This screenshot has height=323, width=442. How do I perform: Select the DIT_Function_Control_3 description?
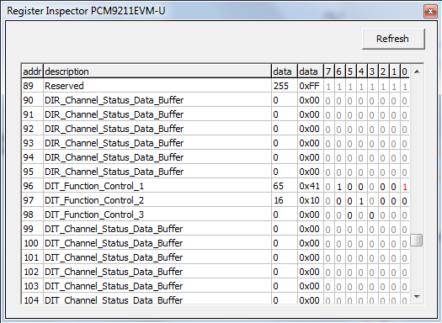157,214
